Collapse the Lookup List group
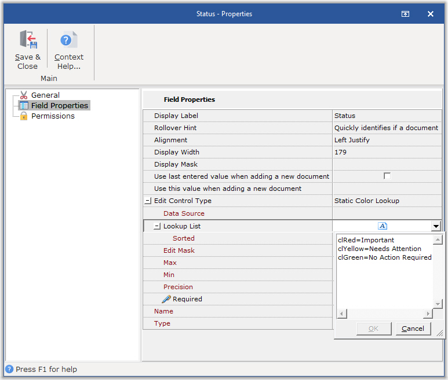 [x=157, y=226]
